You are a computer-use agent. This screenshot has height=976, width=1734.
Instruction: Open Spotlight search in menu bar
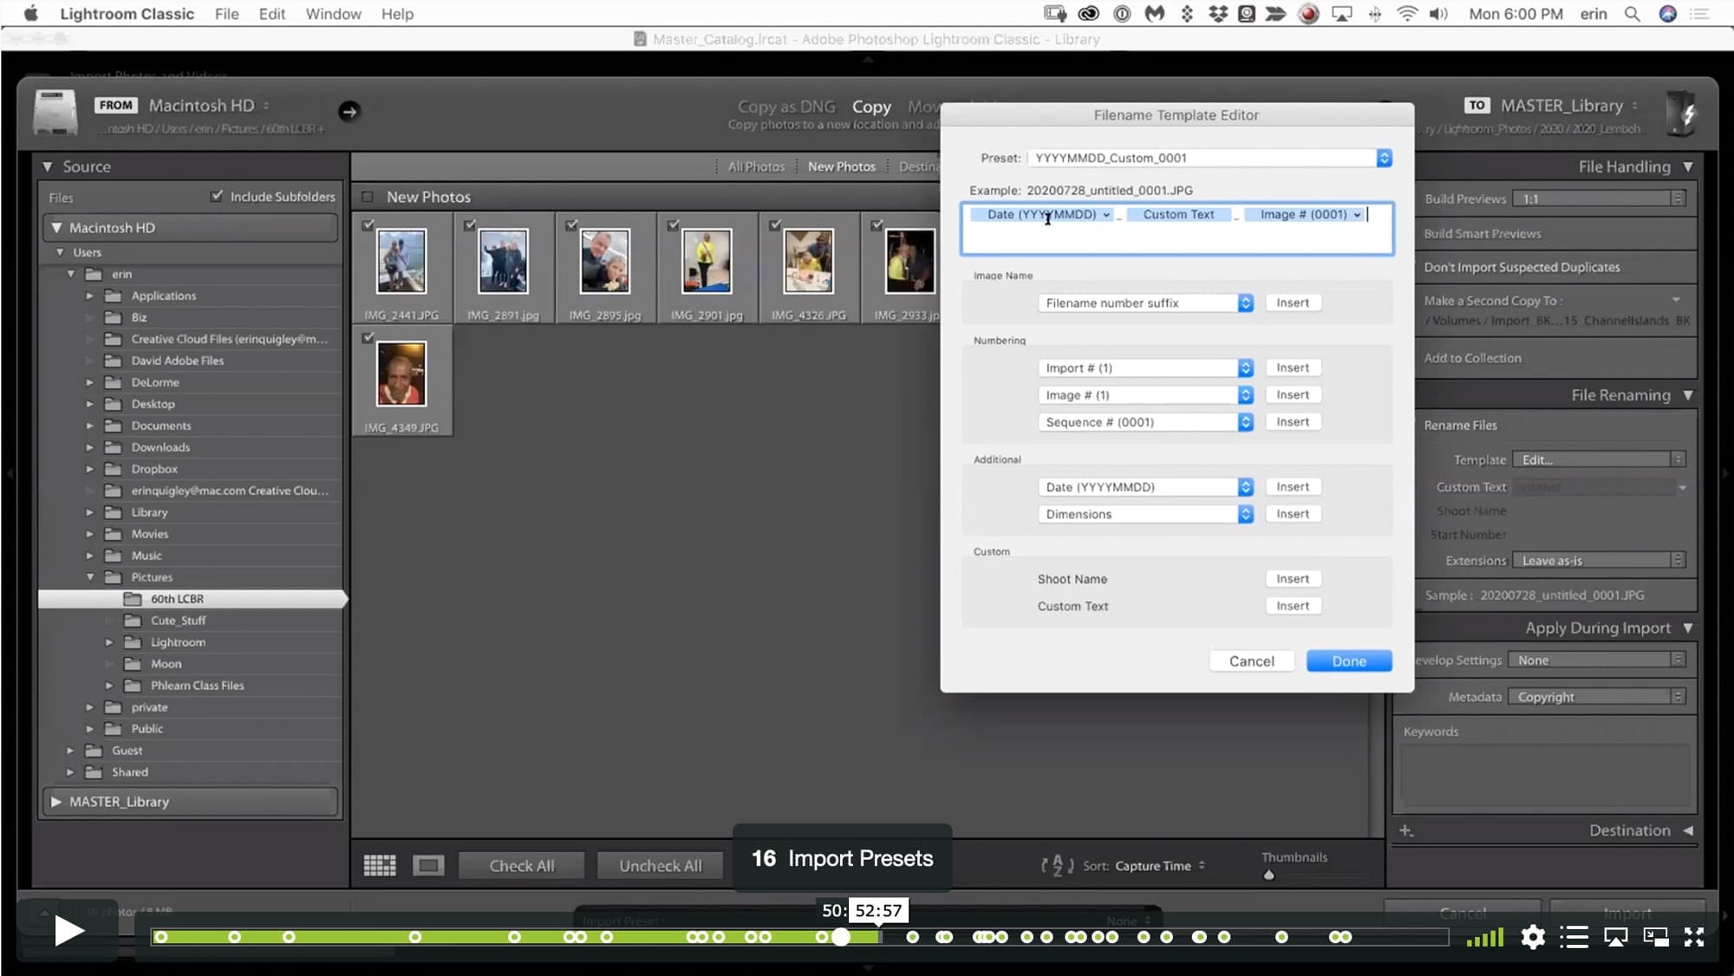[1632, 14]
